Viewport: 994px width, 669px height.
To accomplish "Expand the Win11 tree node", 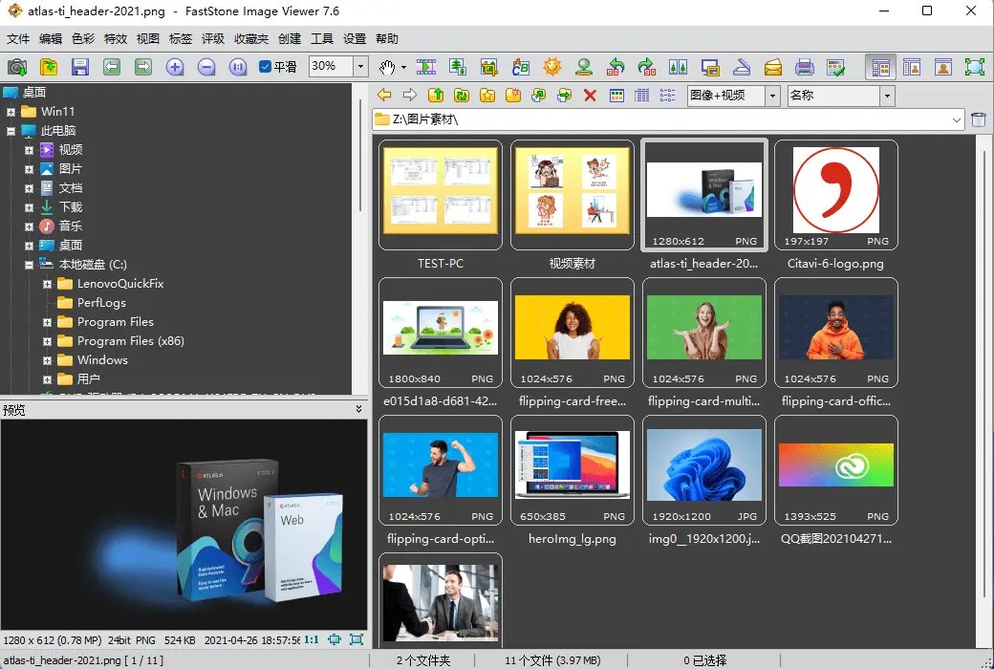I will click(x=11, y=112).
